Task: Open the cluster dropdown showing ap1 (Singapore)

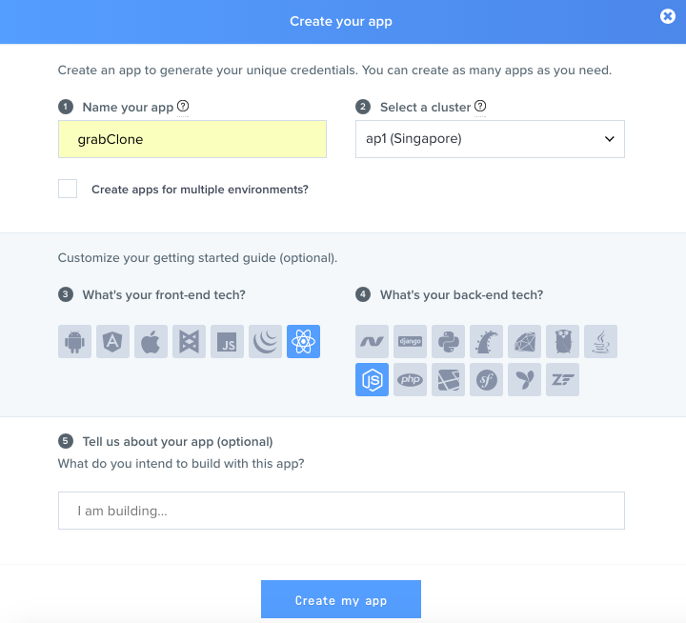Action: (490, 139)
